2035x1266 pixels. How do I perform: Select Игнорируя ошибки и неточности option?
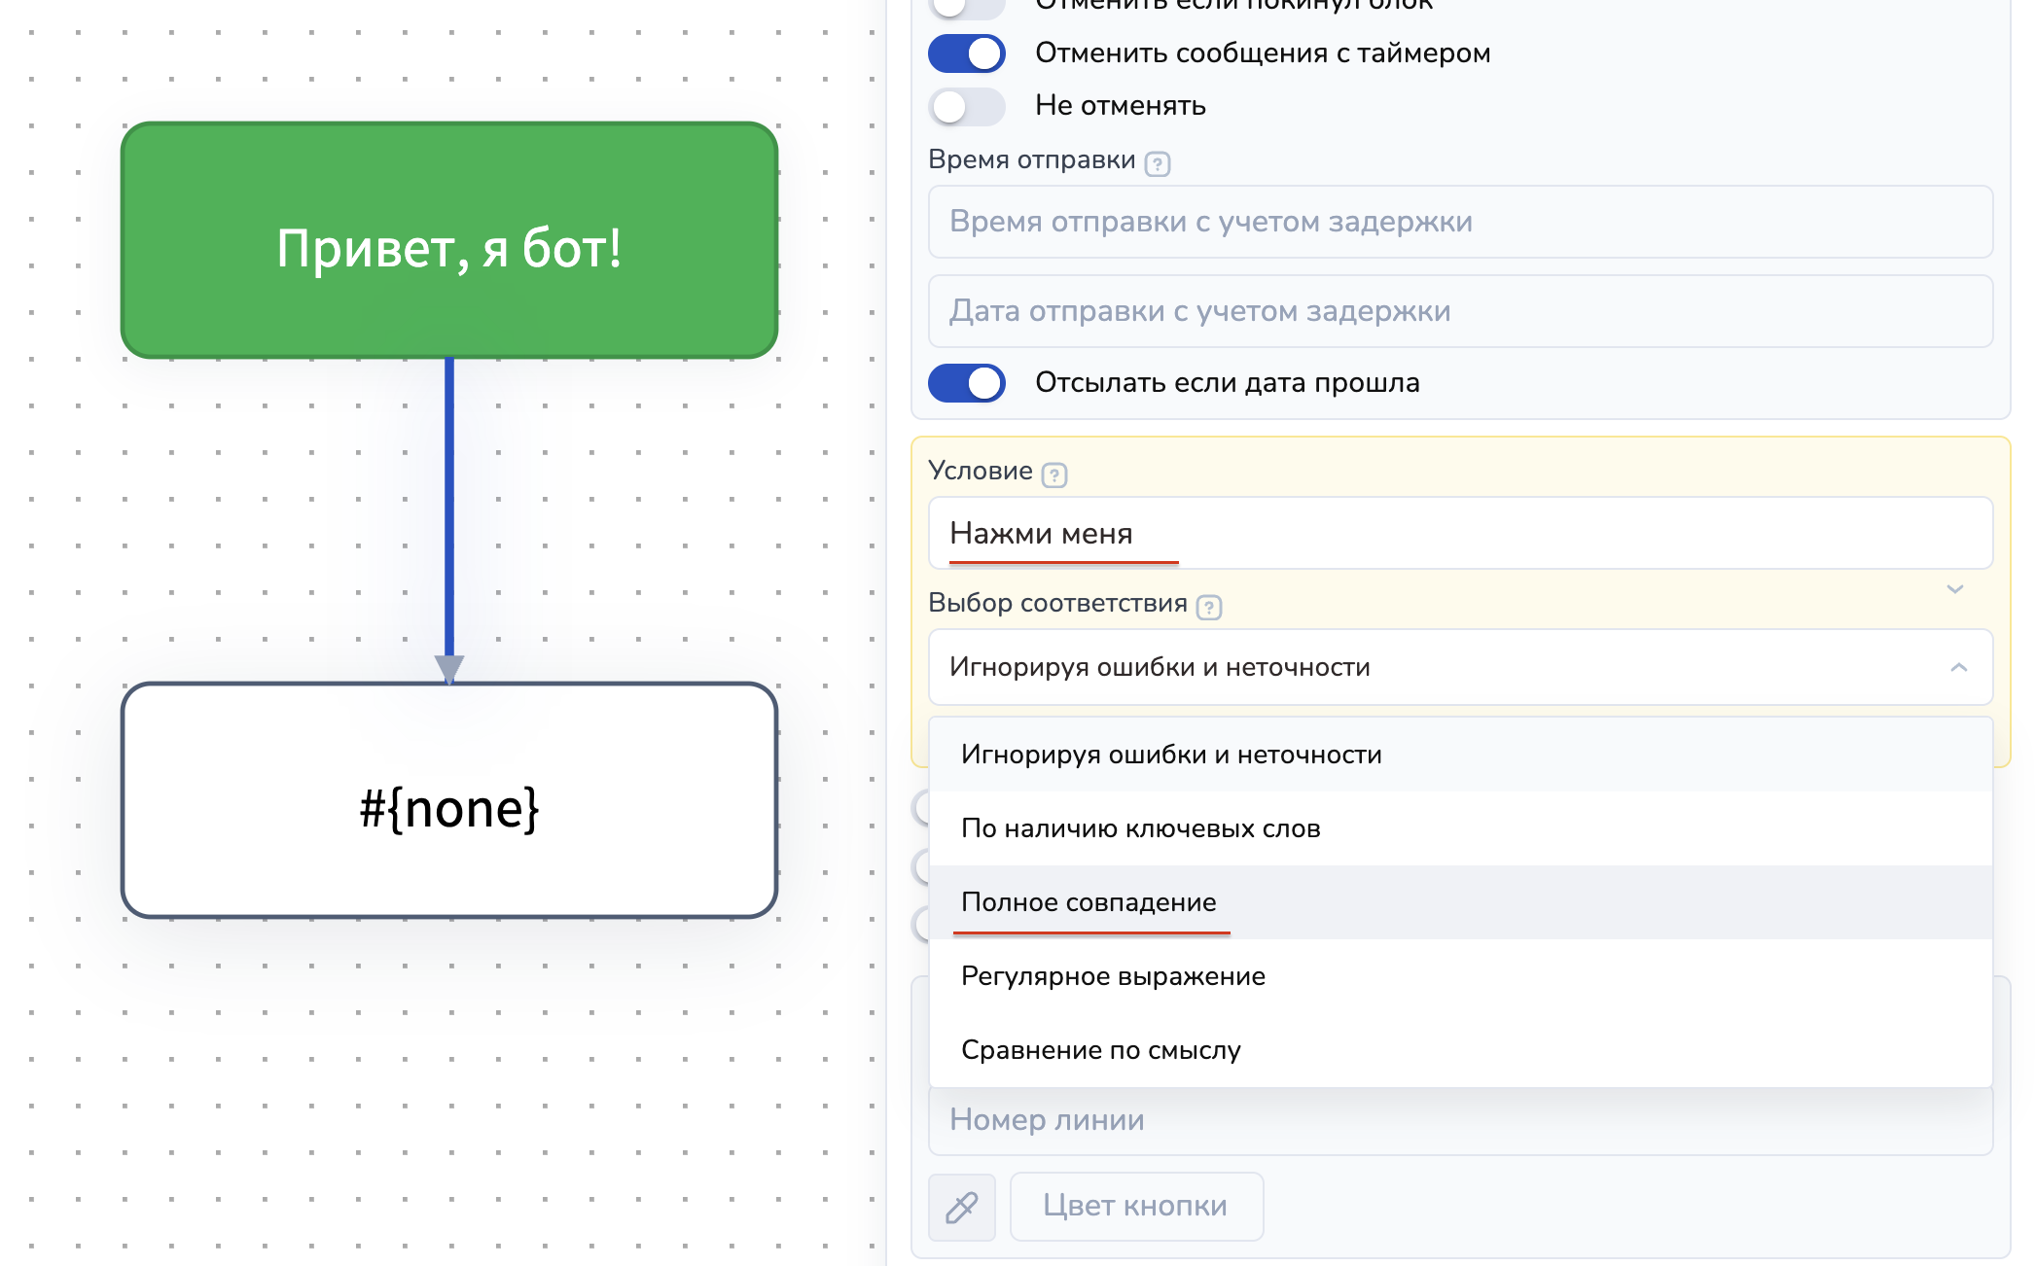(1170, 755)
